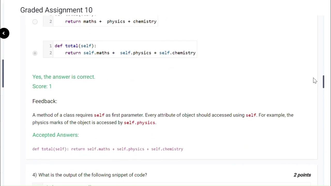Click the "return maths + physics + chemistry" line
Image resolution: width=331 pixels, height=186 pixels.
[111, 21]
